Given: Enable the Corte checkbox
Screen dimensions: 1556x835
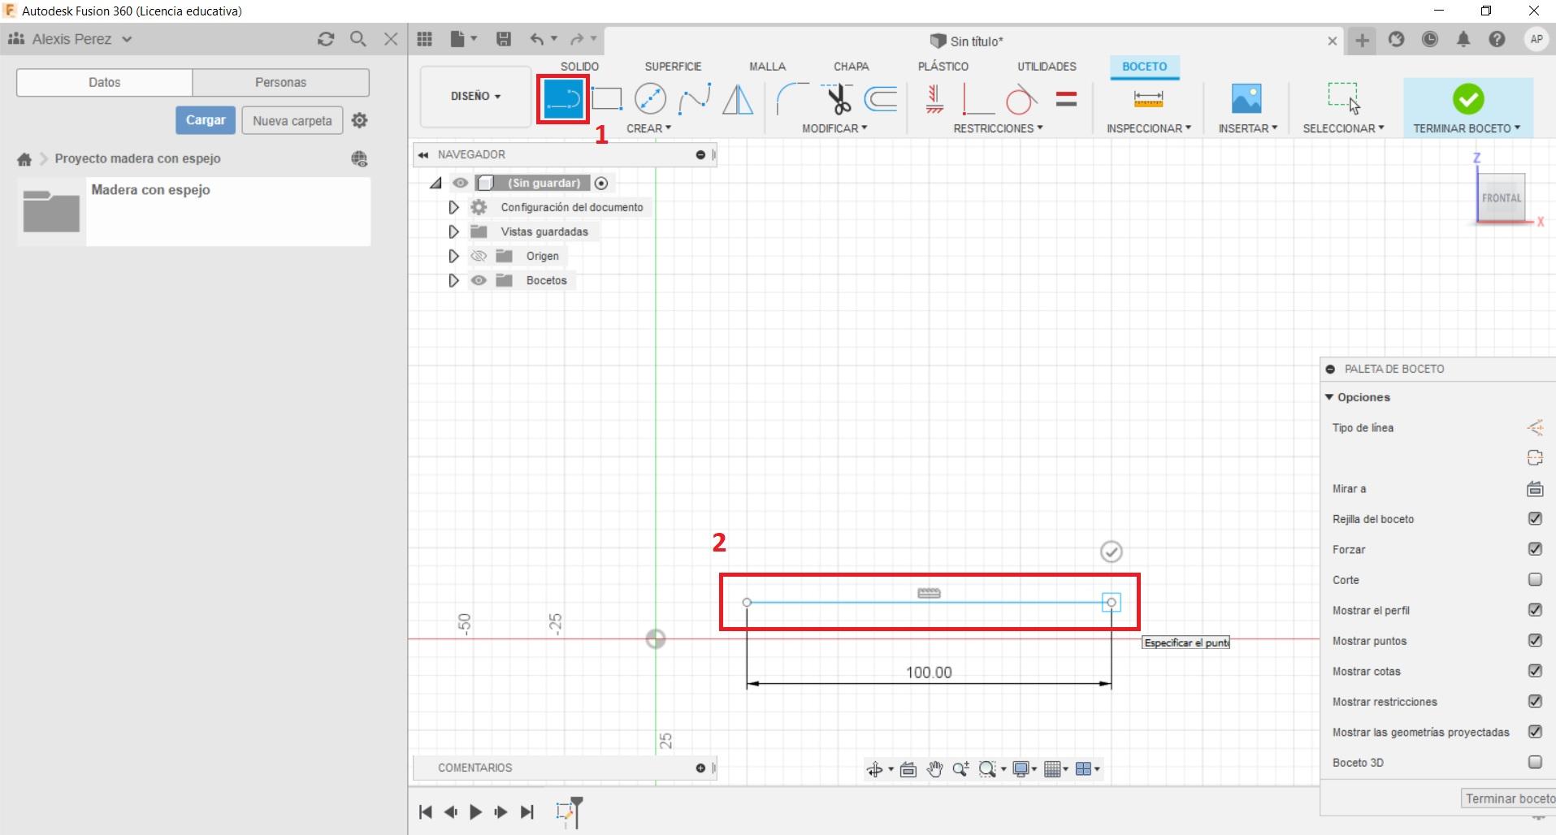Looking at the screenshot, I should 1535,579.
